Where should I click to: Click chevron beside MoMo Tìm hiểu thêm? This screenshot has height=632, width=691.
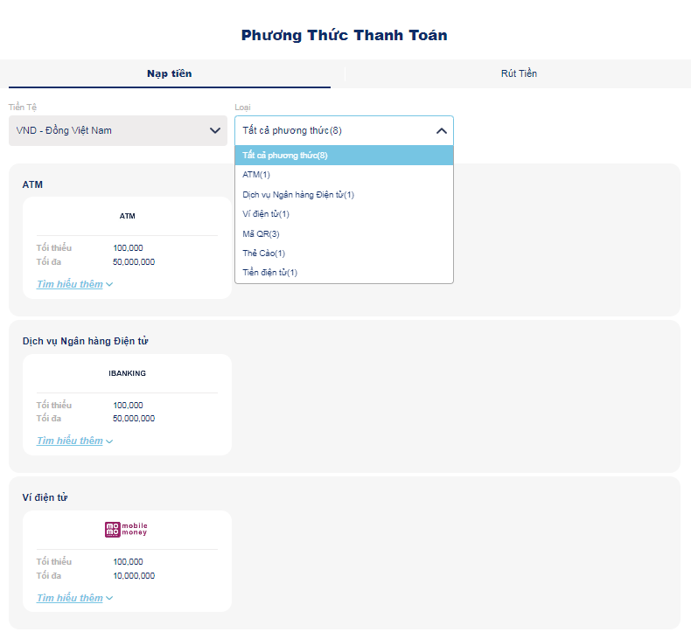pos(109,598)
